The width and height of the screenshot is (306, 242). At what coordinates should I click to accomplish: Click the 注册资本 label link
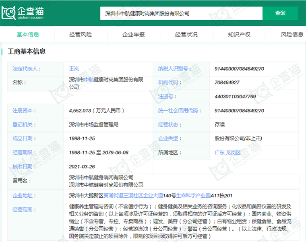point(23,111)
